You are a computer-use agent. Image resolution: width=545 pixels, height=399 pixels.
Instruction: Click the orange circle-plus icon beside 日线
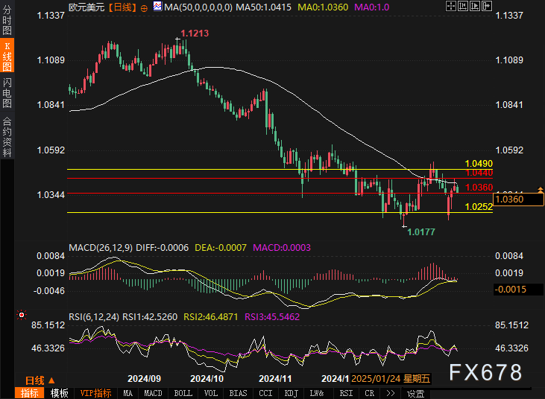point(144,8)
